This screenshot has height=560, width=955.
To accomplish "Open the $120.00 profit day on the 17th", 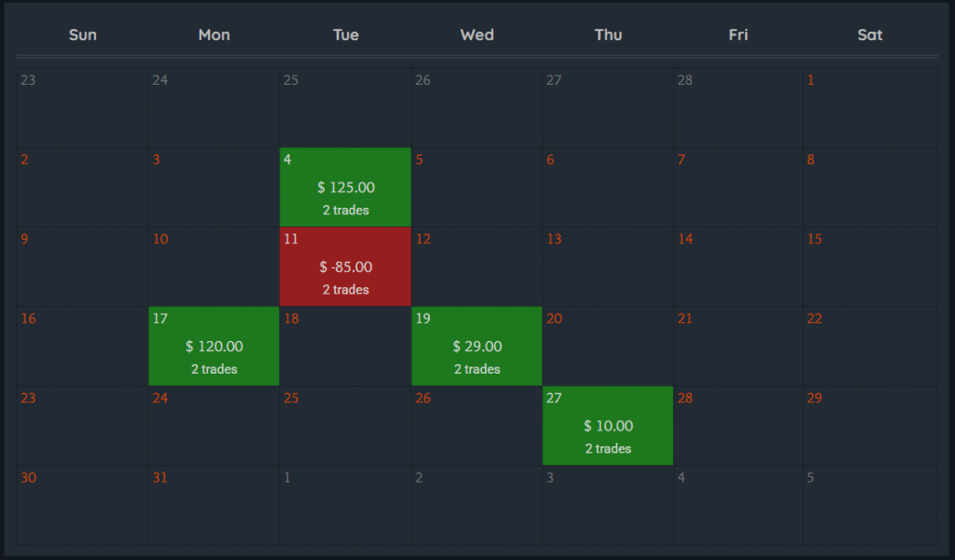I will point(214,347).
